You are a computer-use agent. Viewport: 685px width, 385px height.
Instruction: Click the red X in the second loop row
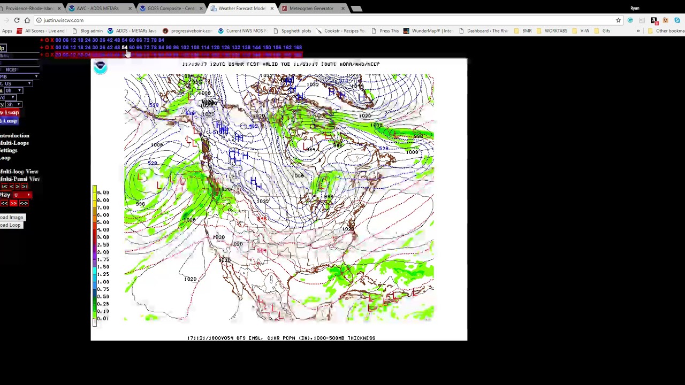pyautogui.click(x=52, y=47)
